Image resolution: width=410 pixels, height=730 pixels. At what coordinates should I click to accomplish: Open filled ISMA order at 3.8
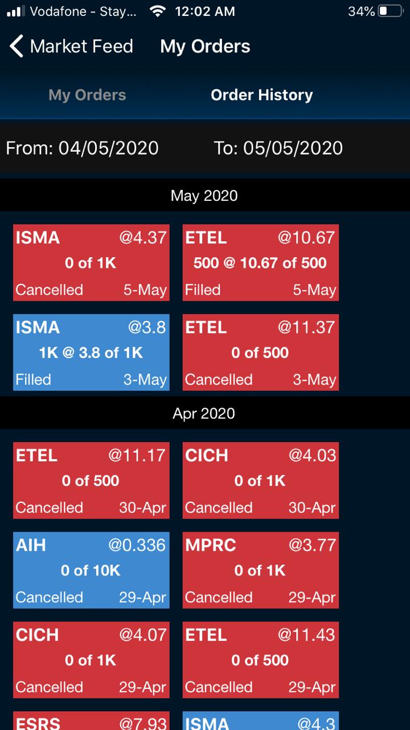(91, 352)
